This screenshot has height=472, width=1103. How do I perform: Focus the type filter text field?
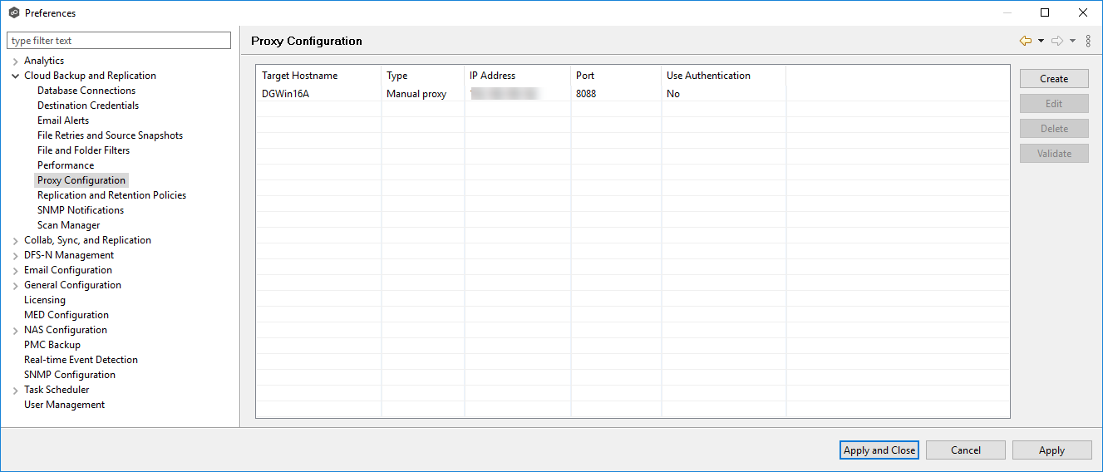tap(119, 41)
